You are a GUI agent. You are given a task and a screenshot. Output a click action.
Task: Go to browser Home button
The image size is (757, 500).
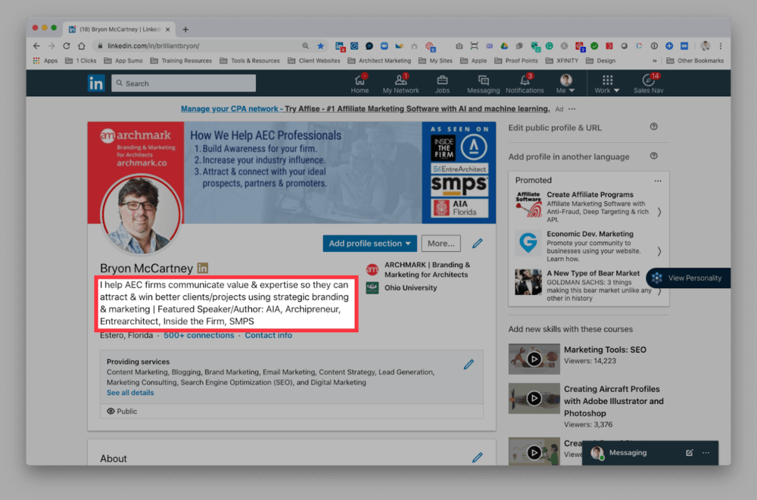(82, 46)
